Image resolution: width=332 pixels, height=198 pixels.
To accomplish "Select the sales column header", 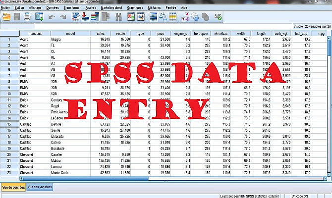I will (101, 34).
